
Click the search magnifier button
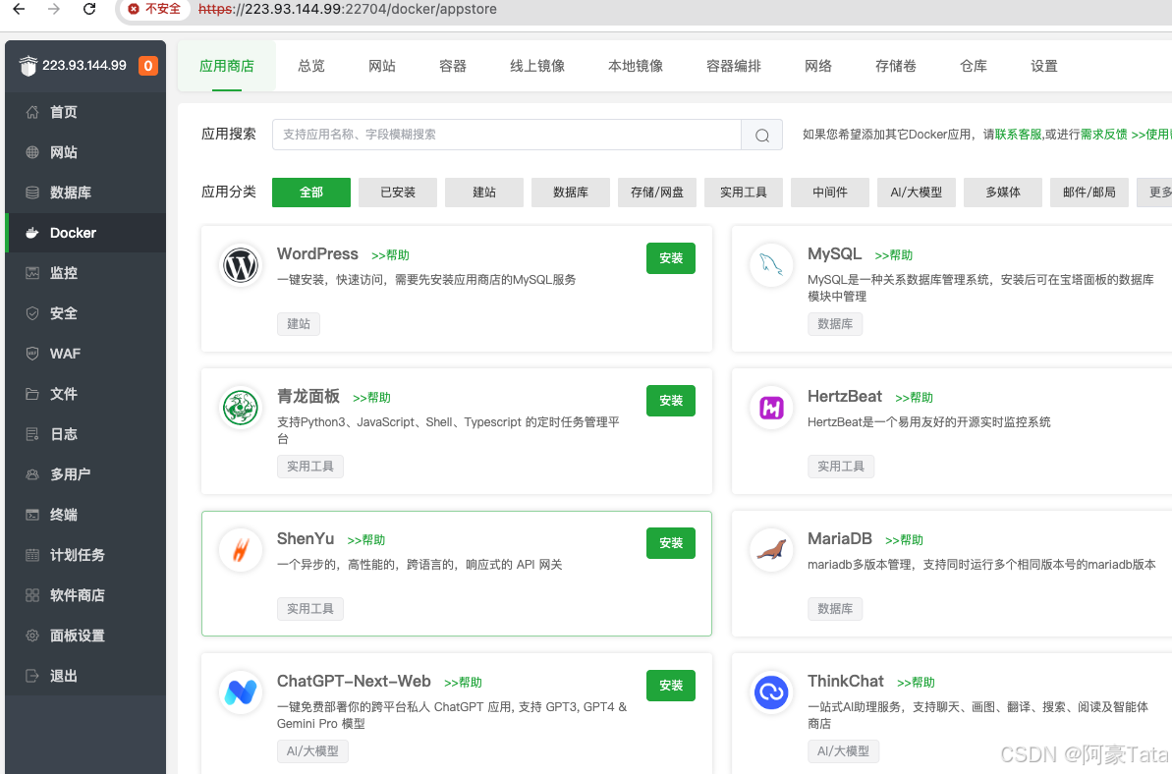[x=761, y=135]
